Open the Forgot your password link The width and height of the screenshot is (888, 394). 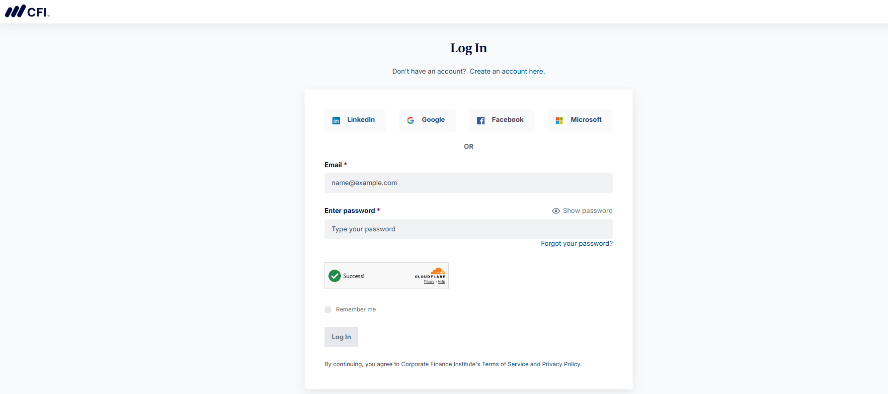[x=576, y=244]
